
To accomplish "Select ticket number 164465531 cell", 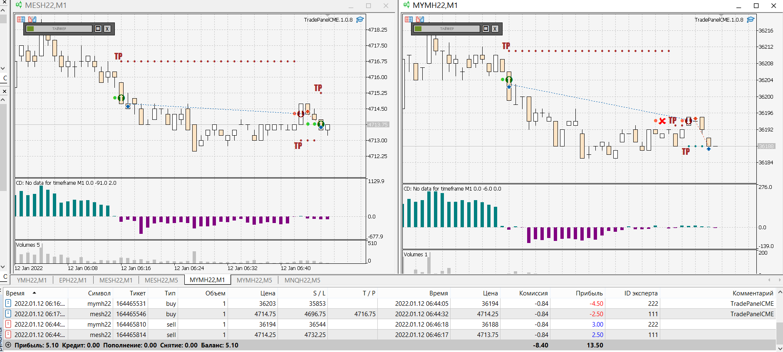I will pos(131,303).
